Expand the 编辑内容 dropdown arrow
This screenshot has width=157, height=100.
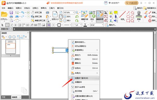(85, 21)
